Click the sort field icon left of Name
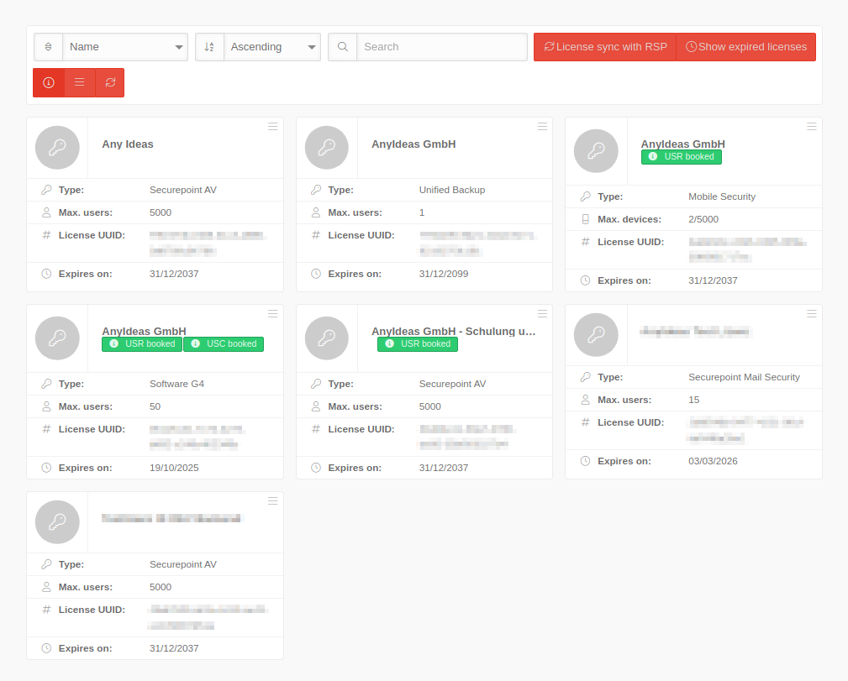The image size is (848, 681). pos(49,47)
